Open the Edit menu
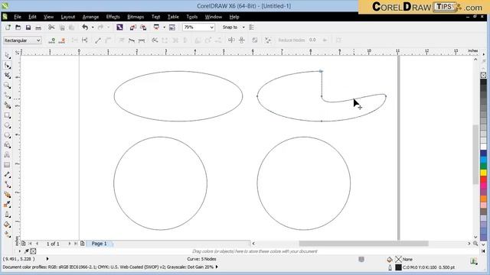The image size is (490, 275). point(32,17)
